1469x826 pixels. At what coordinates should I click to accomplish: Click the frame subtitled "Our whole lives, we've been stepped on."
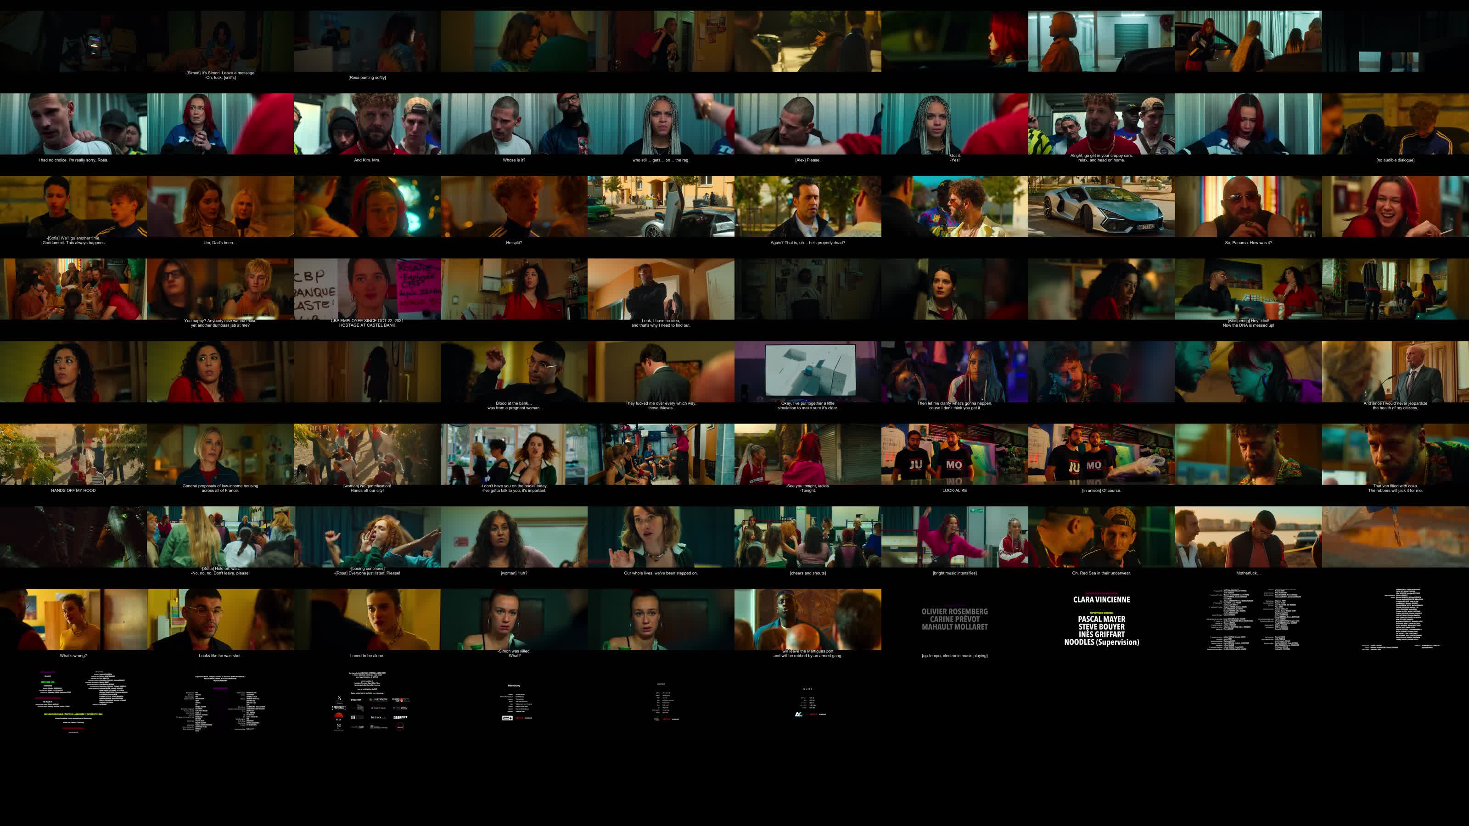[661, 537]
